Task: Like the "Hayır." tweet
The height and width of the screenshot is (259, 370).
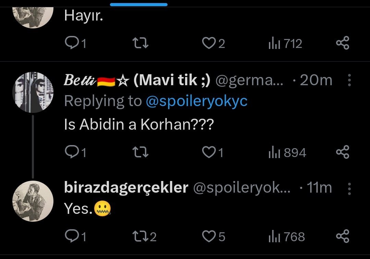Action: point(208,43)
